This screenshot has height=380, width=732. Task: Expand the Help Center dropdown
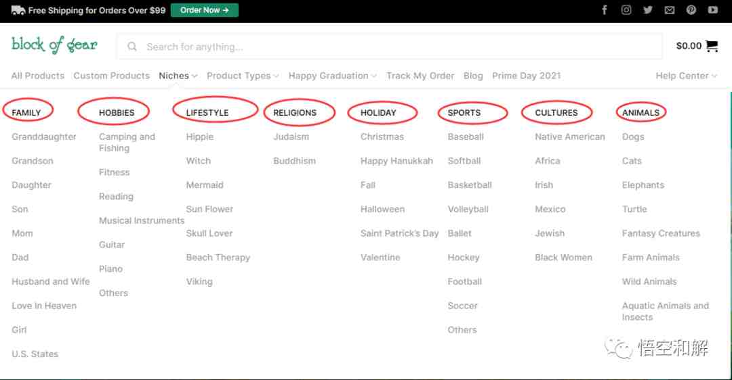pyautogui.click(x=686, y=76)
